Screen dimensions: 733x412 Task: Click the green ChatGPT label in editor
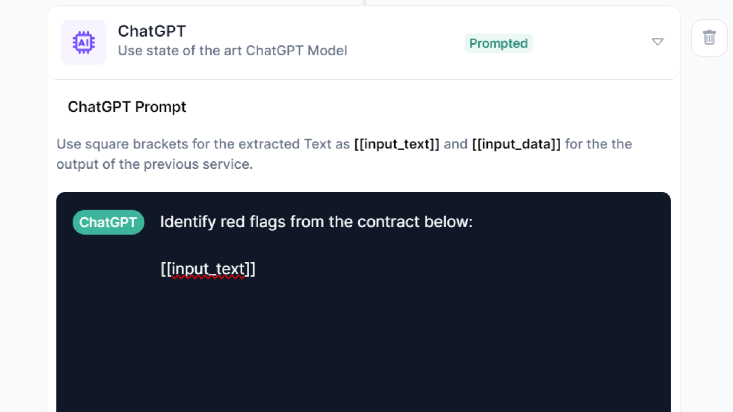pyautogui.click(x=108, y=222)
